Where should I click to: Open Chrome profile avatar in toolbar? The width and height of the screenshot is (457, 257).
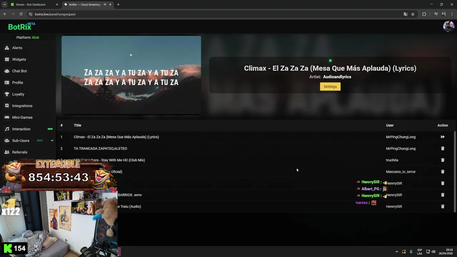click(444, 14)
